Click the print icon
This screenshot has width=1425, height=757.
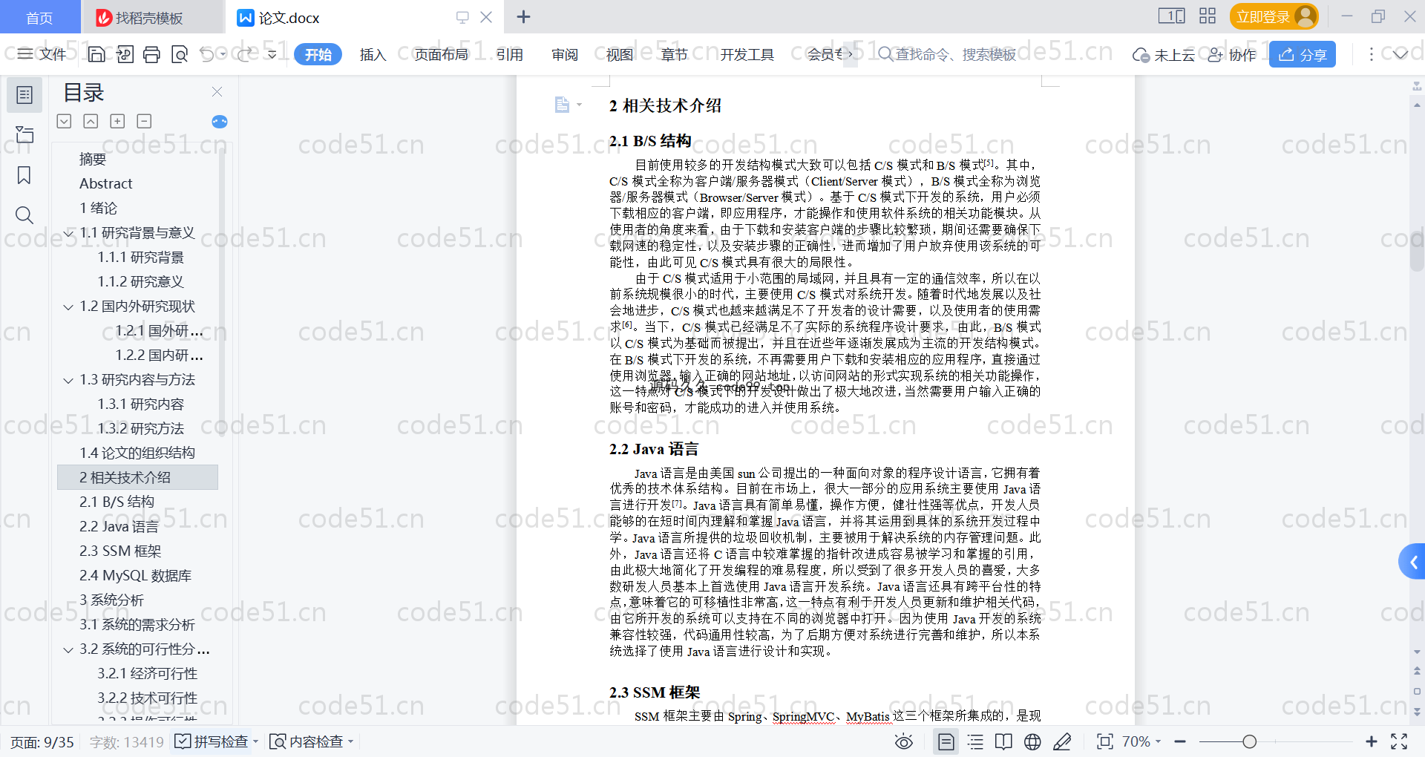[152, 54]
